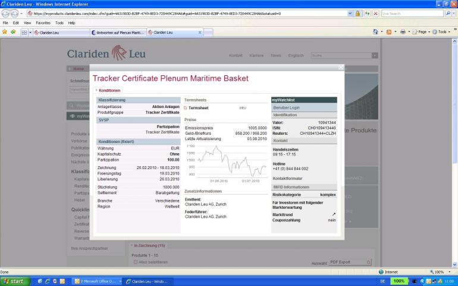458x286 pixels.
Task: Click the Englisch language link
Action: click(x=296, y=55)
